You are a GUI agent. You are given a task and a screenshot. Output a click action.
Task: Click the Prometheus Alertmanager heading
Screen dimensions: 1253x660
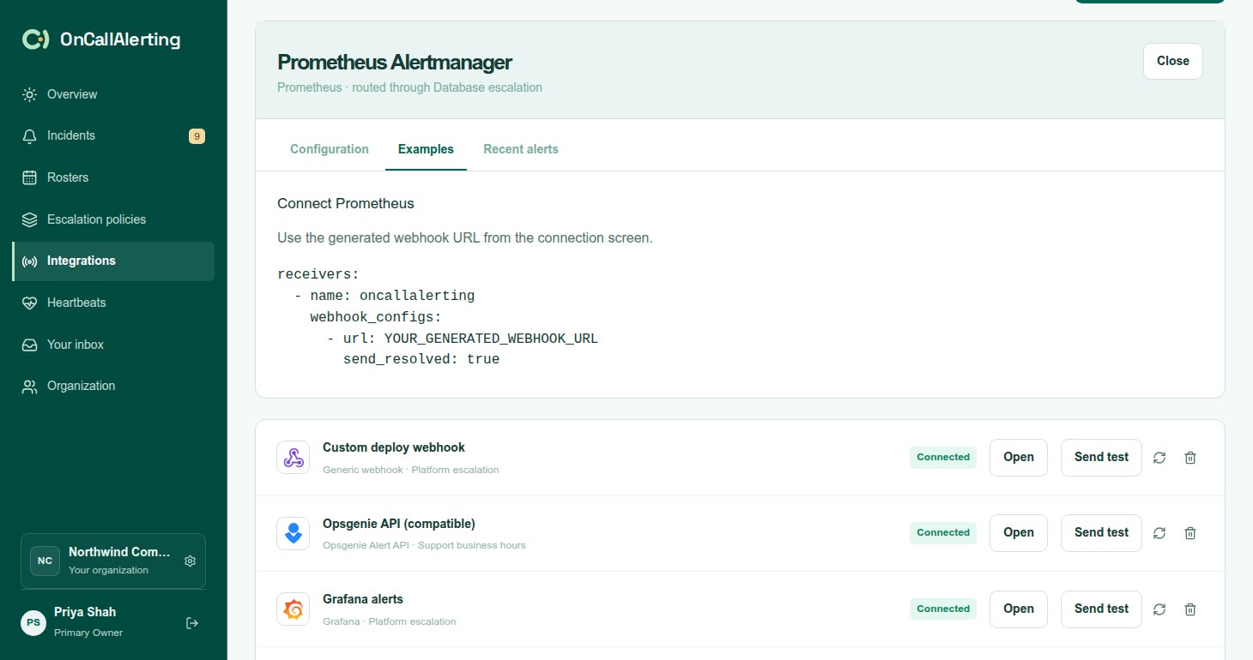[x=395, y=62]
